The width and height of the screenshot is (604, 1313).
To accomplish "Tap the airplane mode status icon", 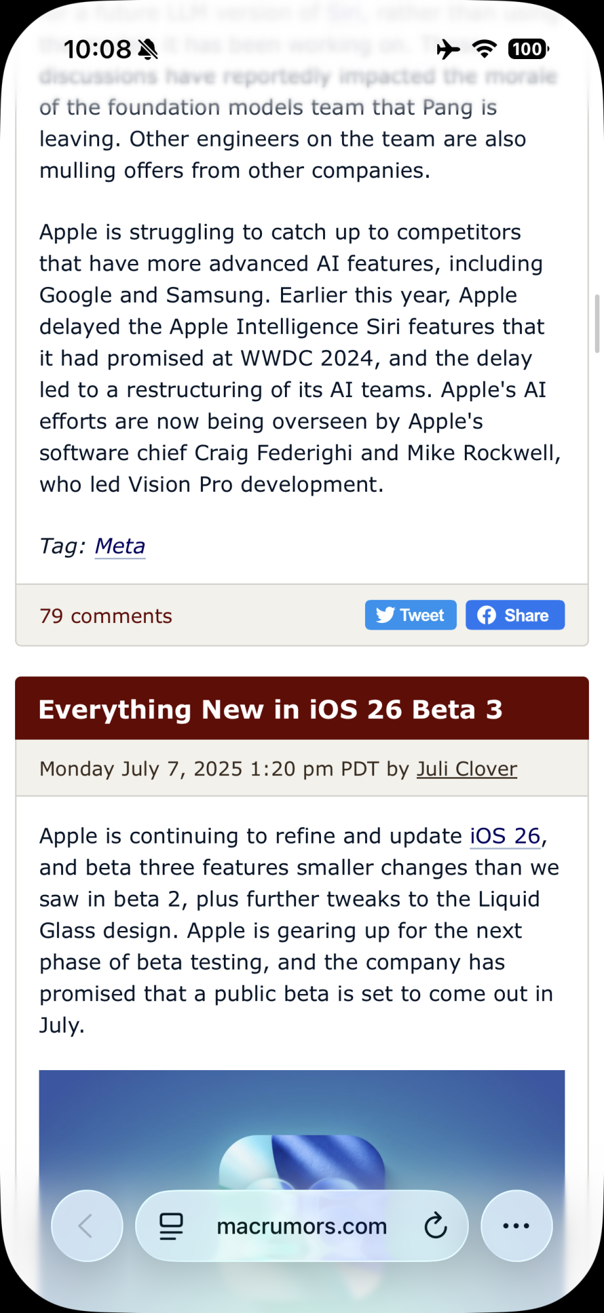I will [448, 49].
